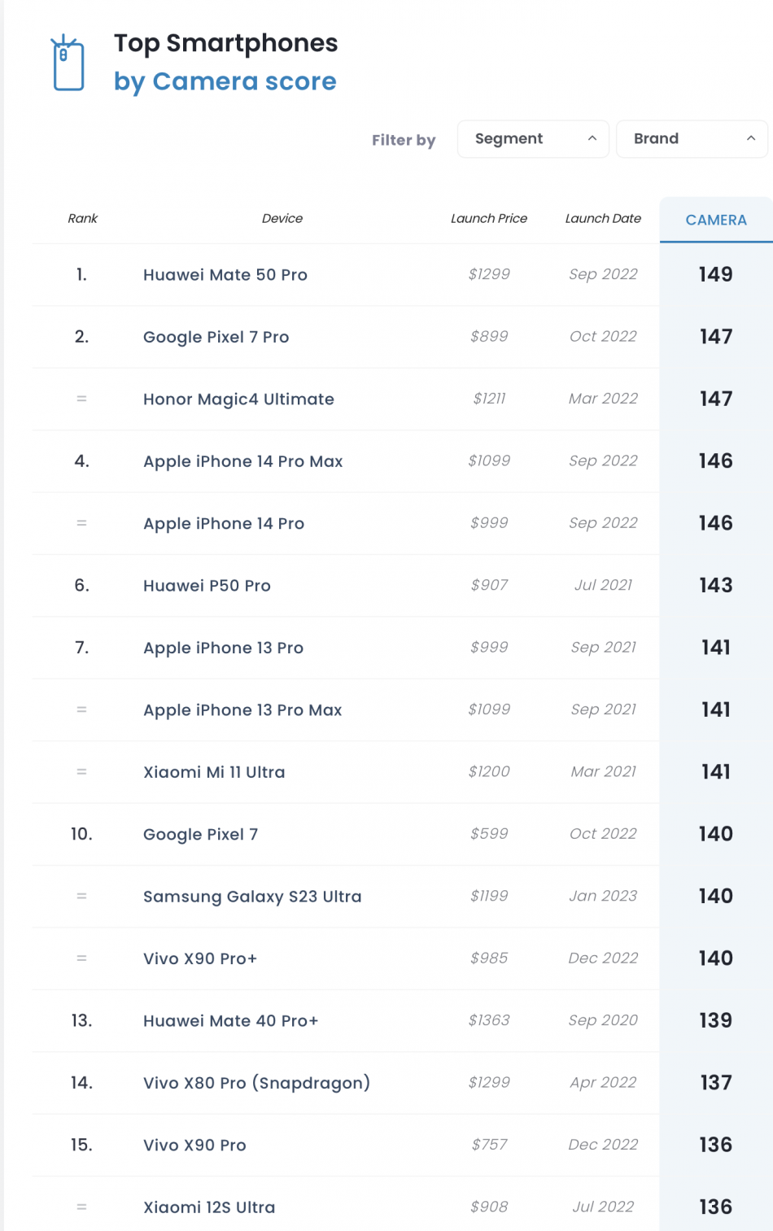Click the smartphone camera icon beside title
773x1231 pixels.
point(68,63)
